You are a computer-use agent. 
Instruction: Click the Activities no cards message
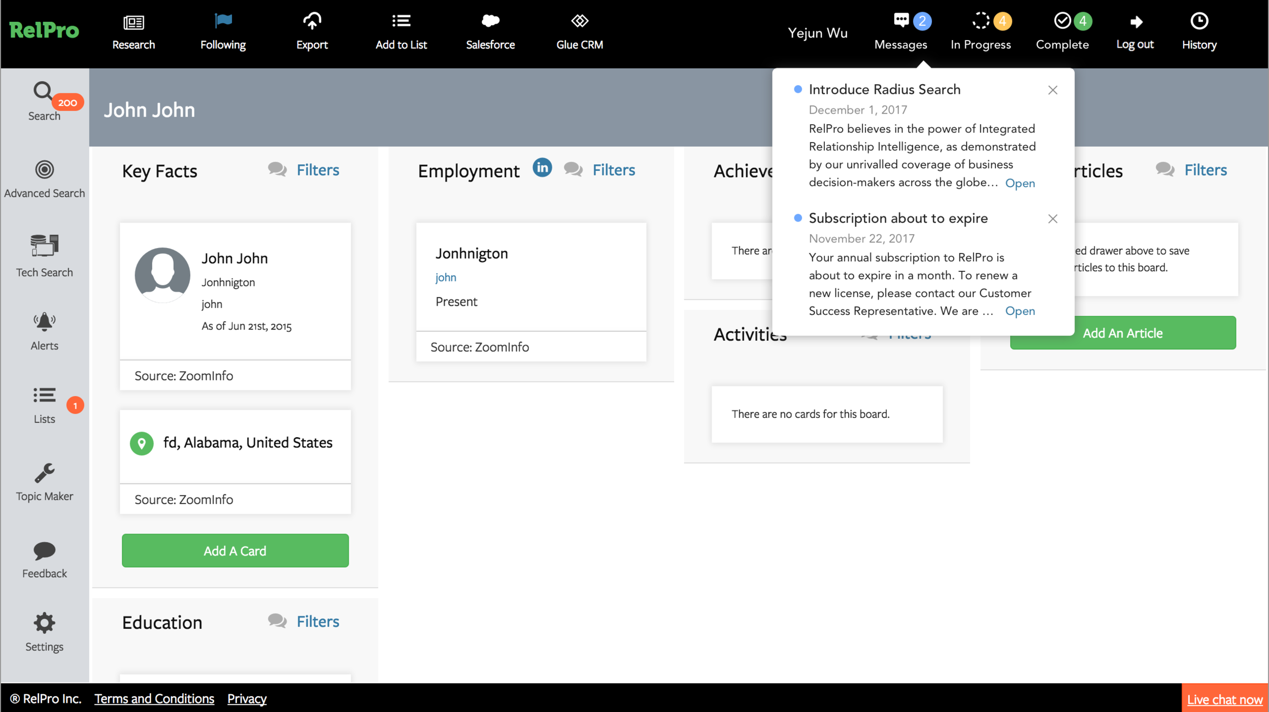click(811, 414)
